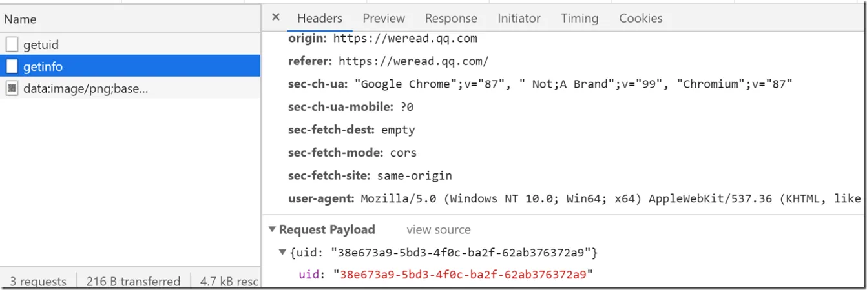Switch to the Timing tab
867x290 pixels.
click(580, 18)
